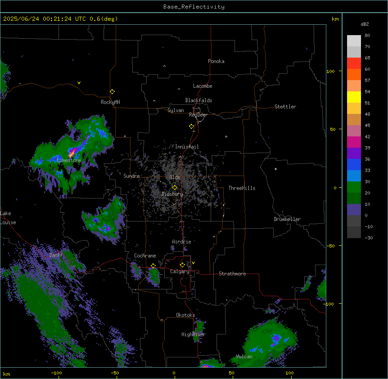Select the Stettler label
388x379 pixels.
285,107
